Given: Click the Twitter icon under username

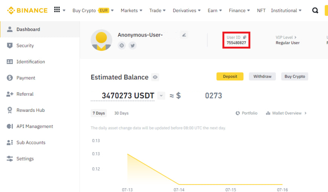Looking at the screenshot, I should point(132,46).
